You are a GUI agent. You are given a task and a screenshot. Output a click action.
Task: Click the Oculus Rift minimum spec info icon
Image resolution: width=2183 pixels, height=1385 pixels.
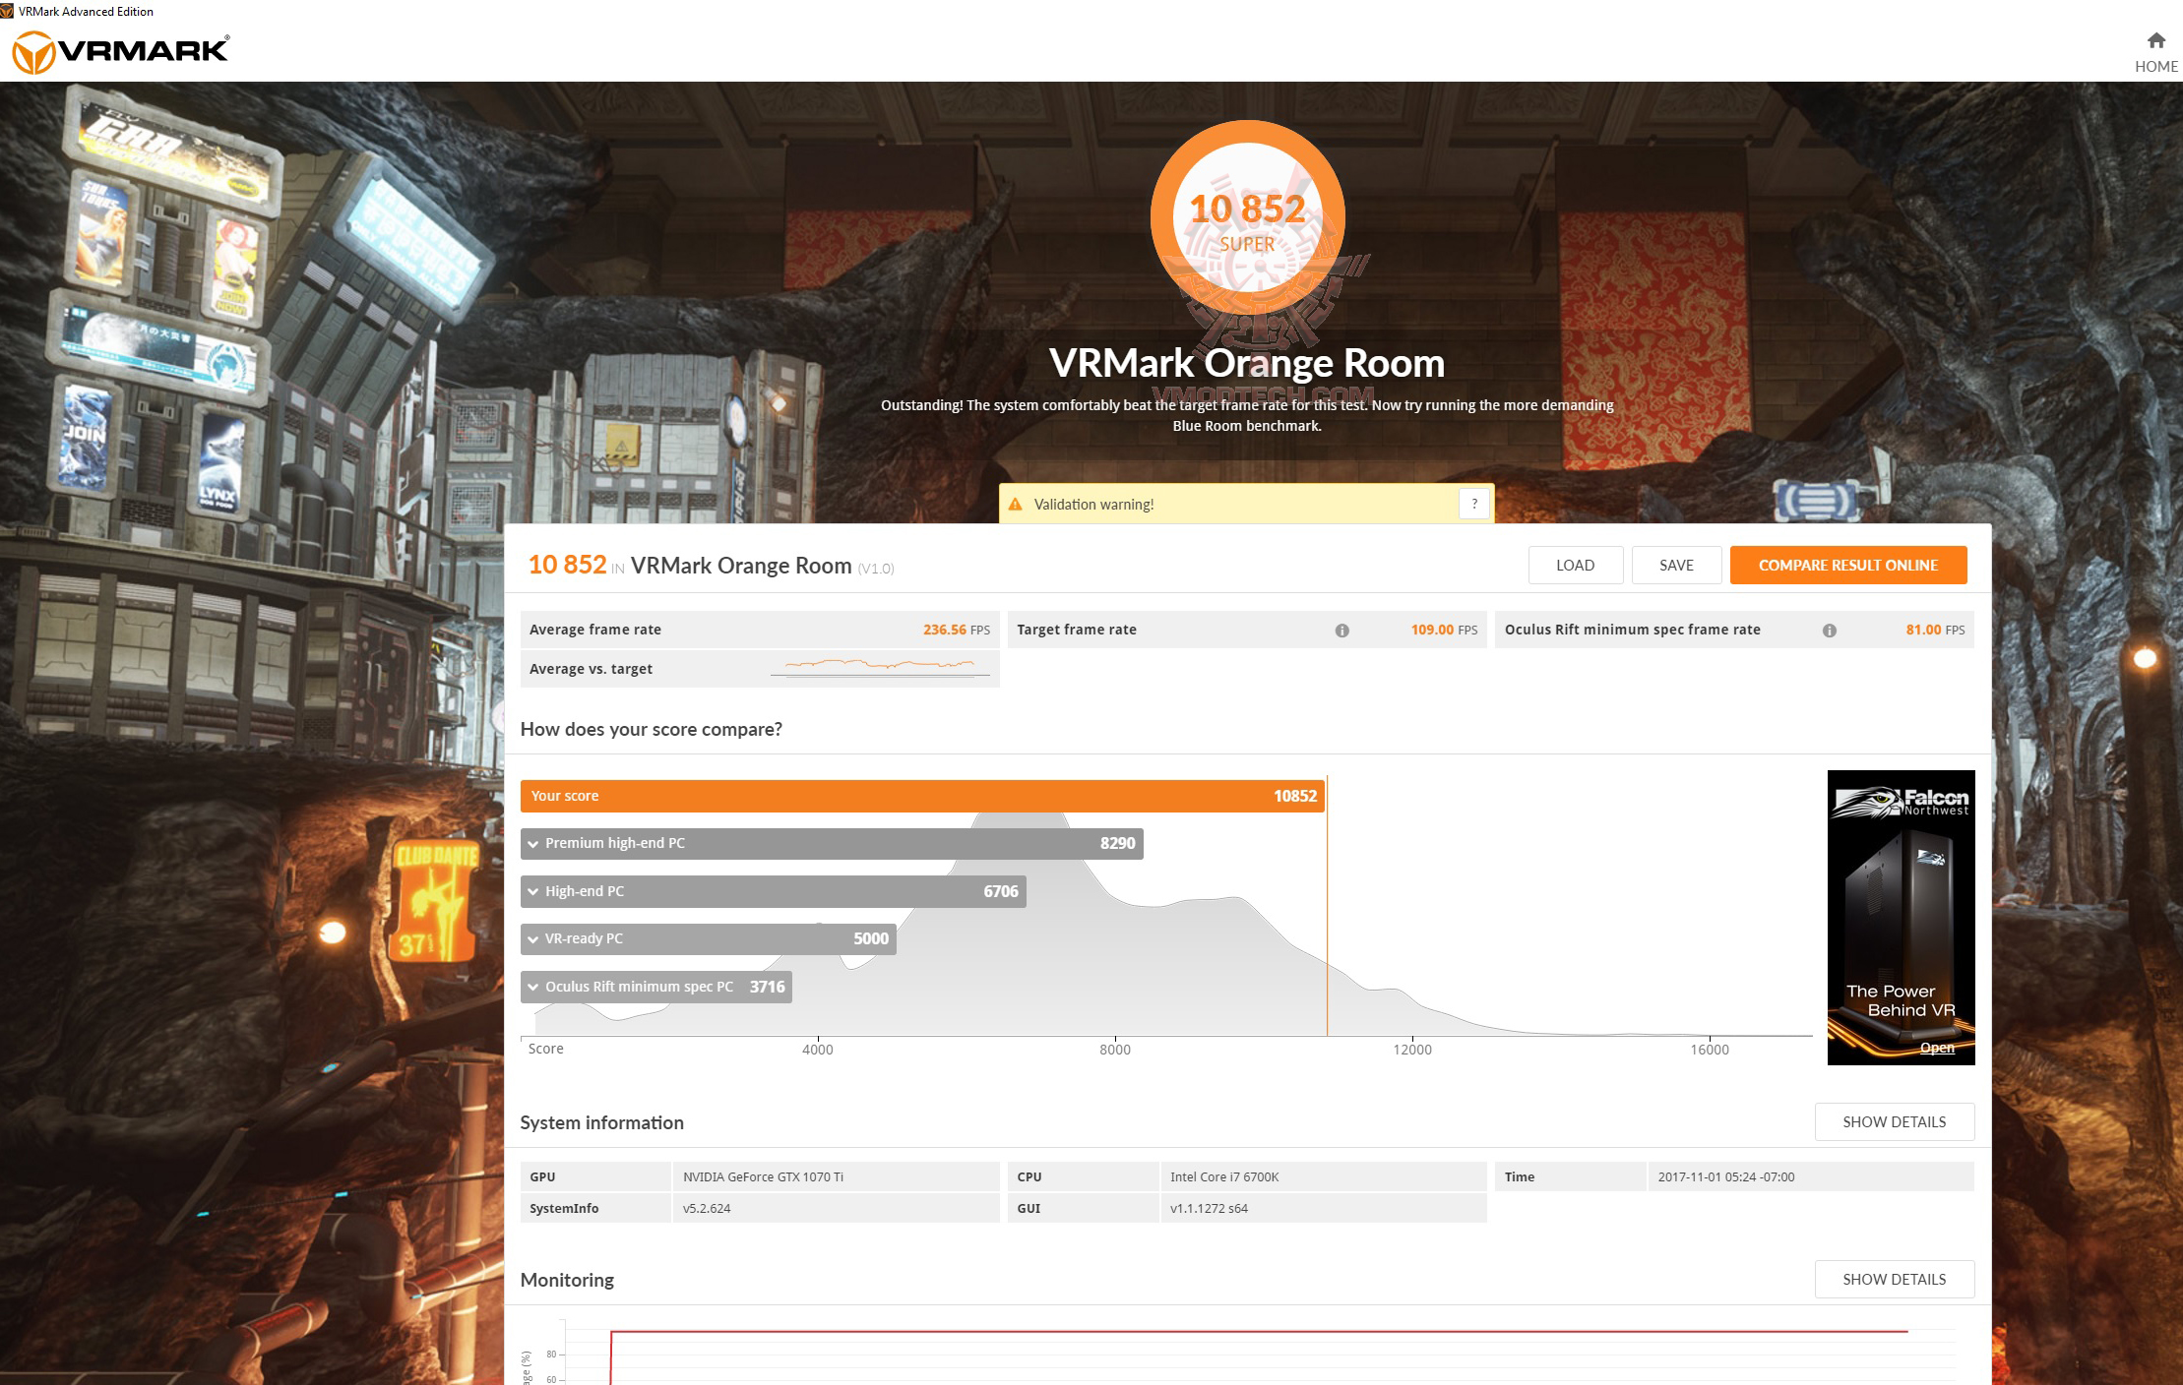pyautogui.click(x=1829, y=631)
